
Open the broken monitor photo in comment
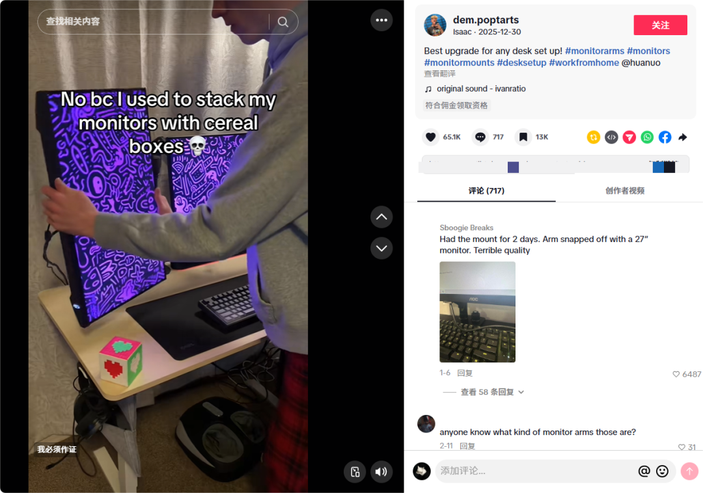point(477,312)
